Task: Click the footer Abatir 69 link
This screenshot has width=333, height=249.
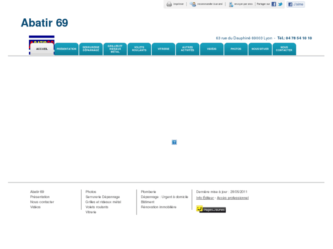Action: click(x=37, y=192)
